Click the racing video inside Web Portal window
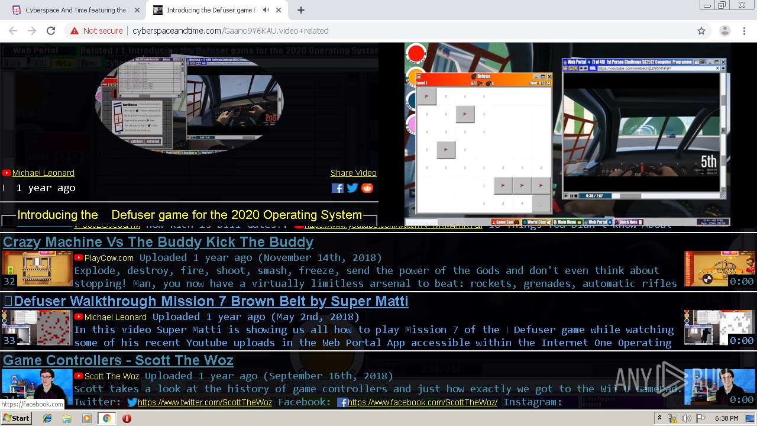The image size is (757, 426). 641,131
